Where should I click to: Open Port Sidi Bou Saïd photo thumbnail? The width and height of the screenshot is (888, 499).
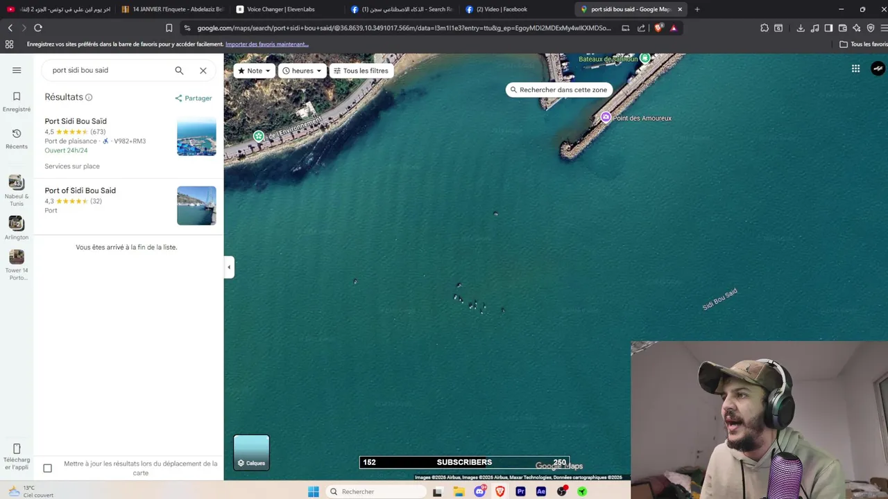click(196, 137)
